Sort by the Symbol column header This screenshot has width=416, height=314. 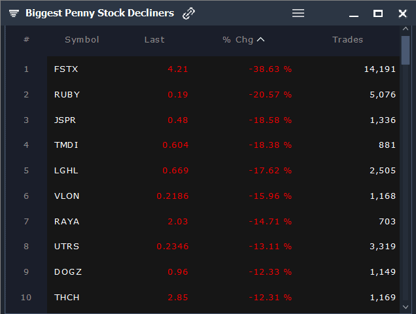[82, 40]
